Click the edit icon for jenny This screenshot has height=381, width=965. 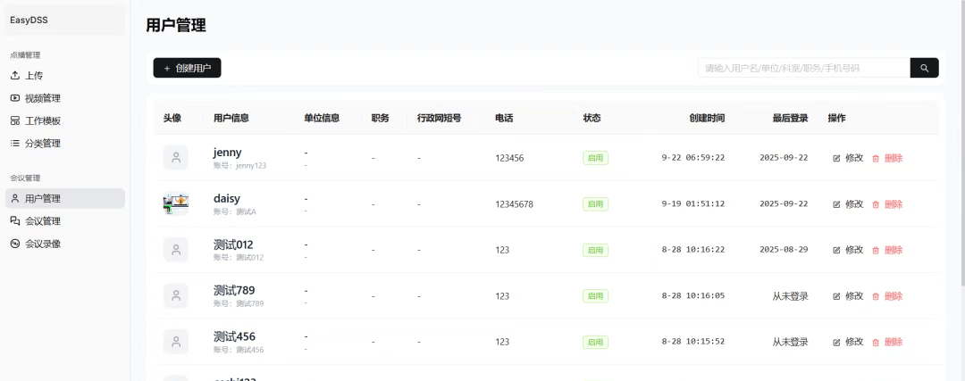pyautogui.click(x=837, y=158)
